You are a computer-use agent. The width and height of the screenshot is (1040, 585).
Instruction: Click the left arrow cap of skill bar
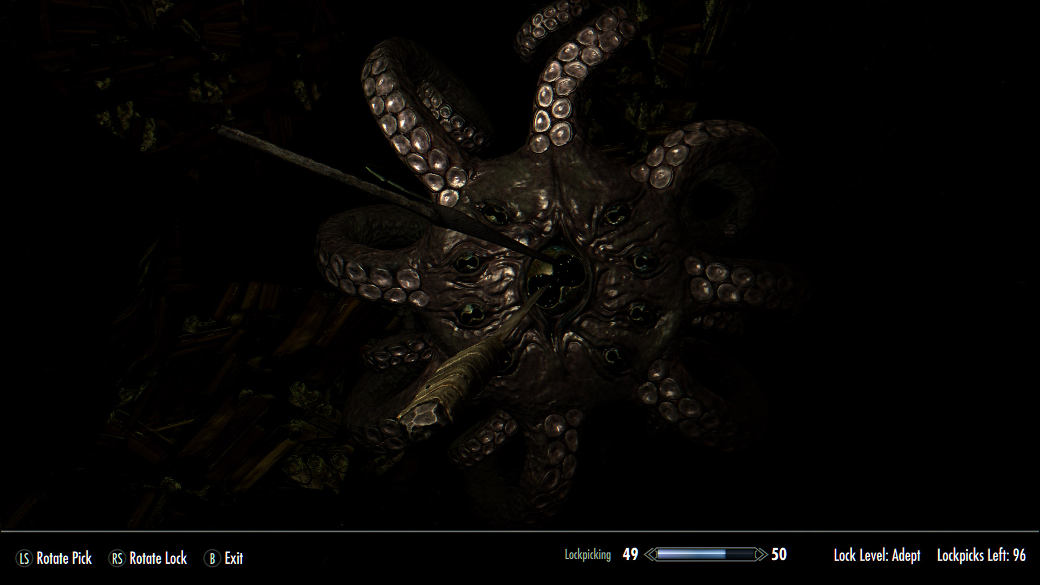tap(651, 555)
